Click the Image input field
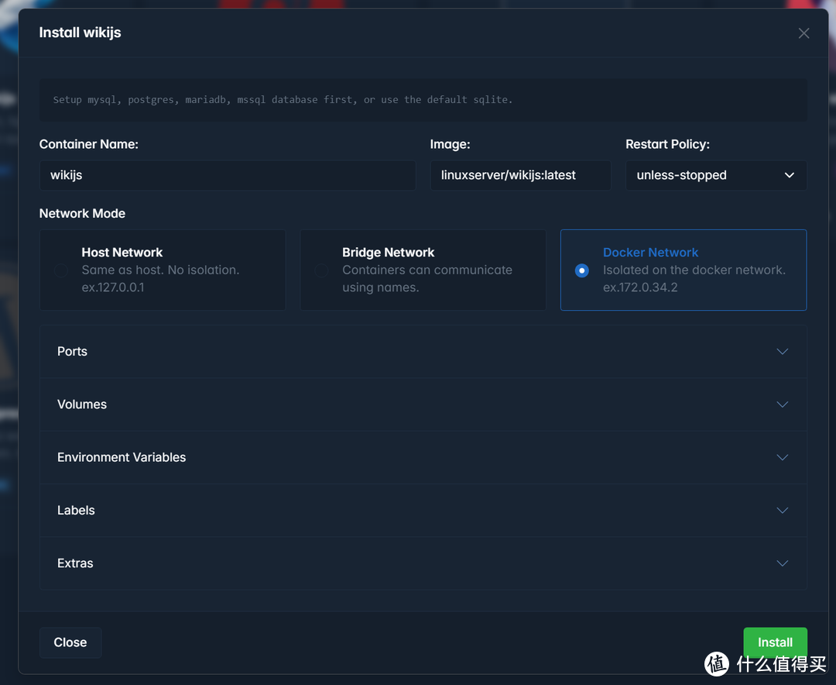836x685 pixels. point(520,175)
